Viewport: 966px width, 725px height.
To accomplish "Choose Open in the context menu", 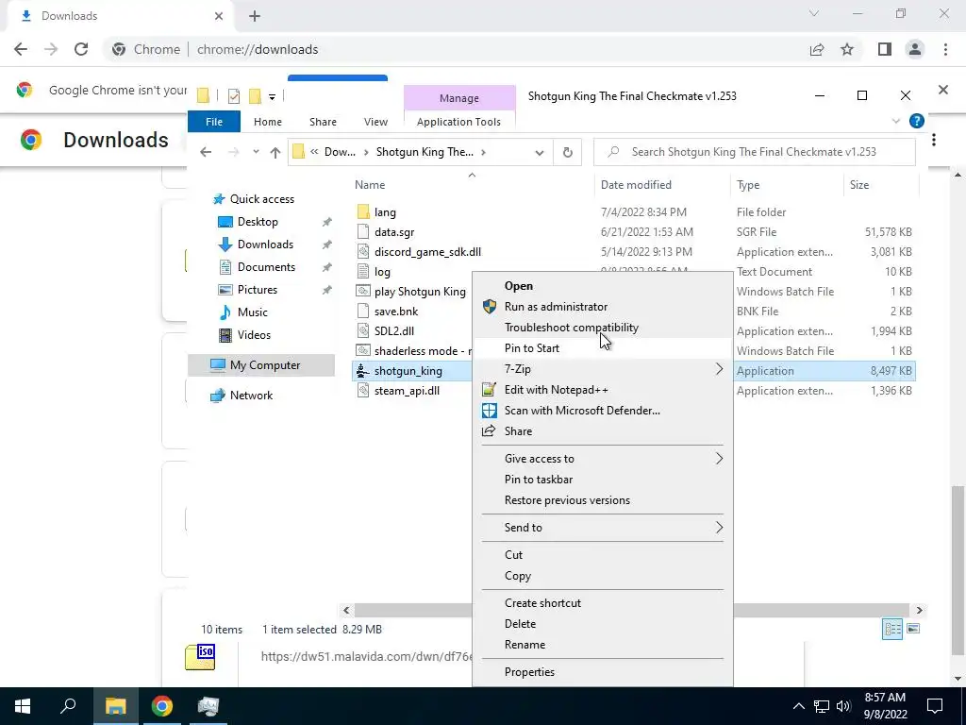I will 603,286.
